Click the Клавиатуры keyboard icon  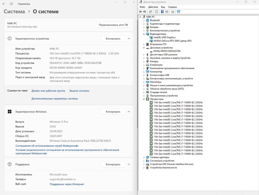pyautogui.click(x=148, y=65)
